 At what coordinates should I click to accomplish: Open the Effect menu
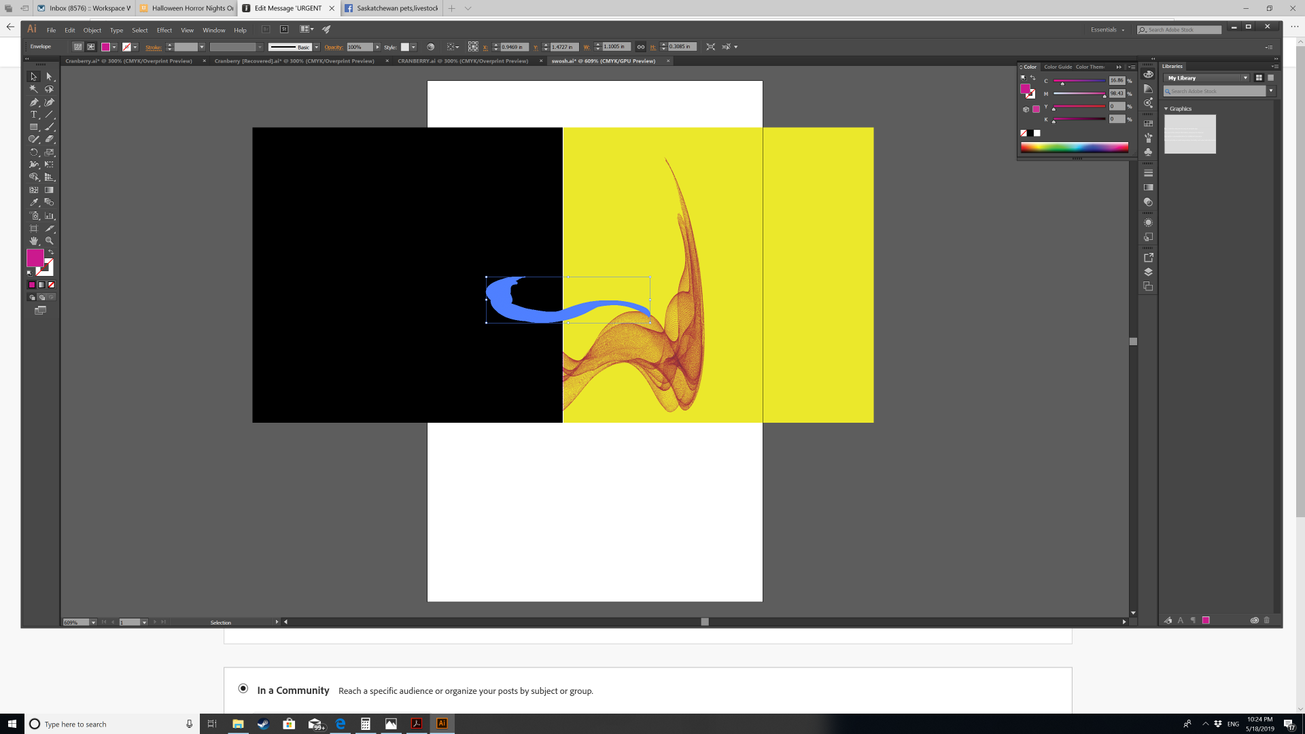pyautogui.click(x=164, y=30)
